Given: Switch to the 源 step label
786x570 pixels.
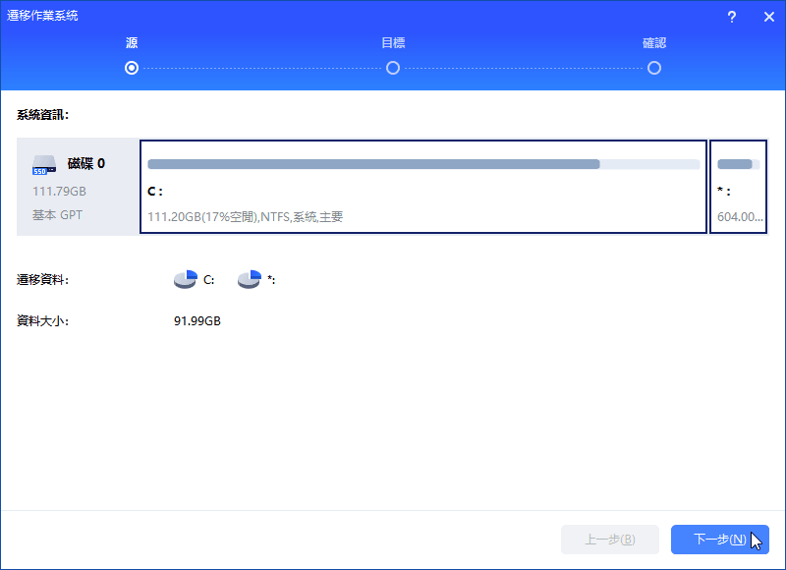Looking at the screenshot, I should [x=132, y=43].
